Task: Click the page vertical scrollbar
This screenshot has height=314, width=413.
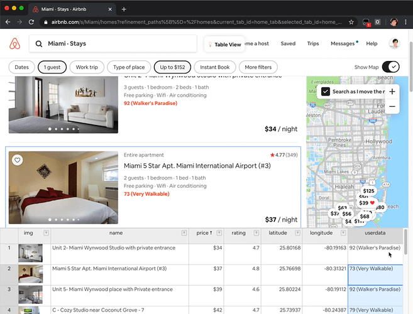Action: tap(411, 67)
